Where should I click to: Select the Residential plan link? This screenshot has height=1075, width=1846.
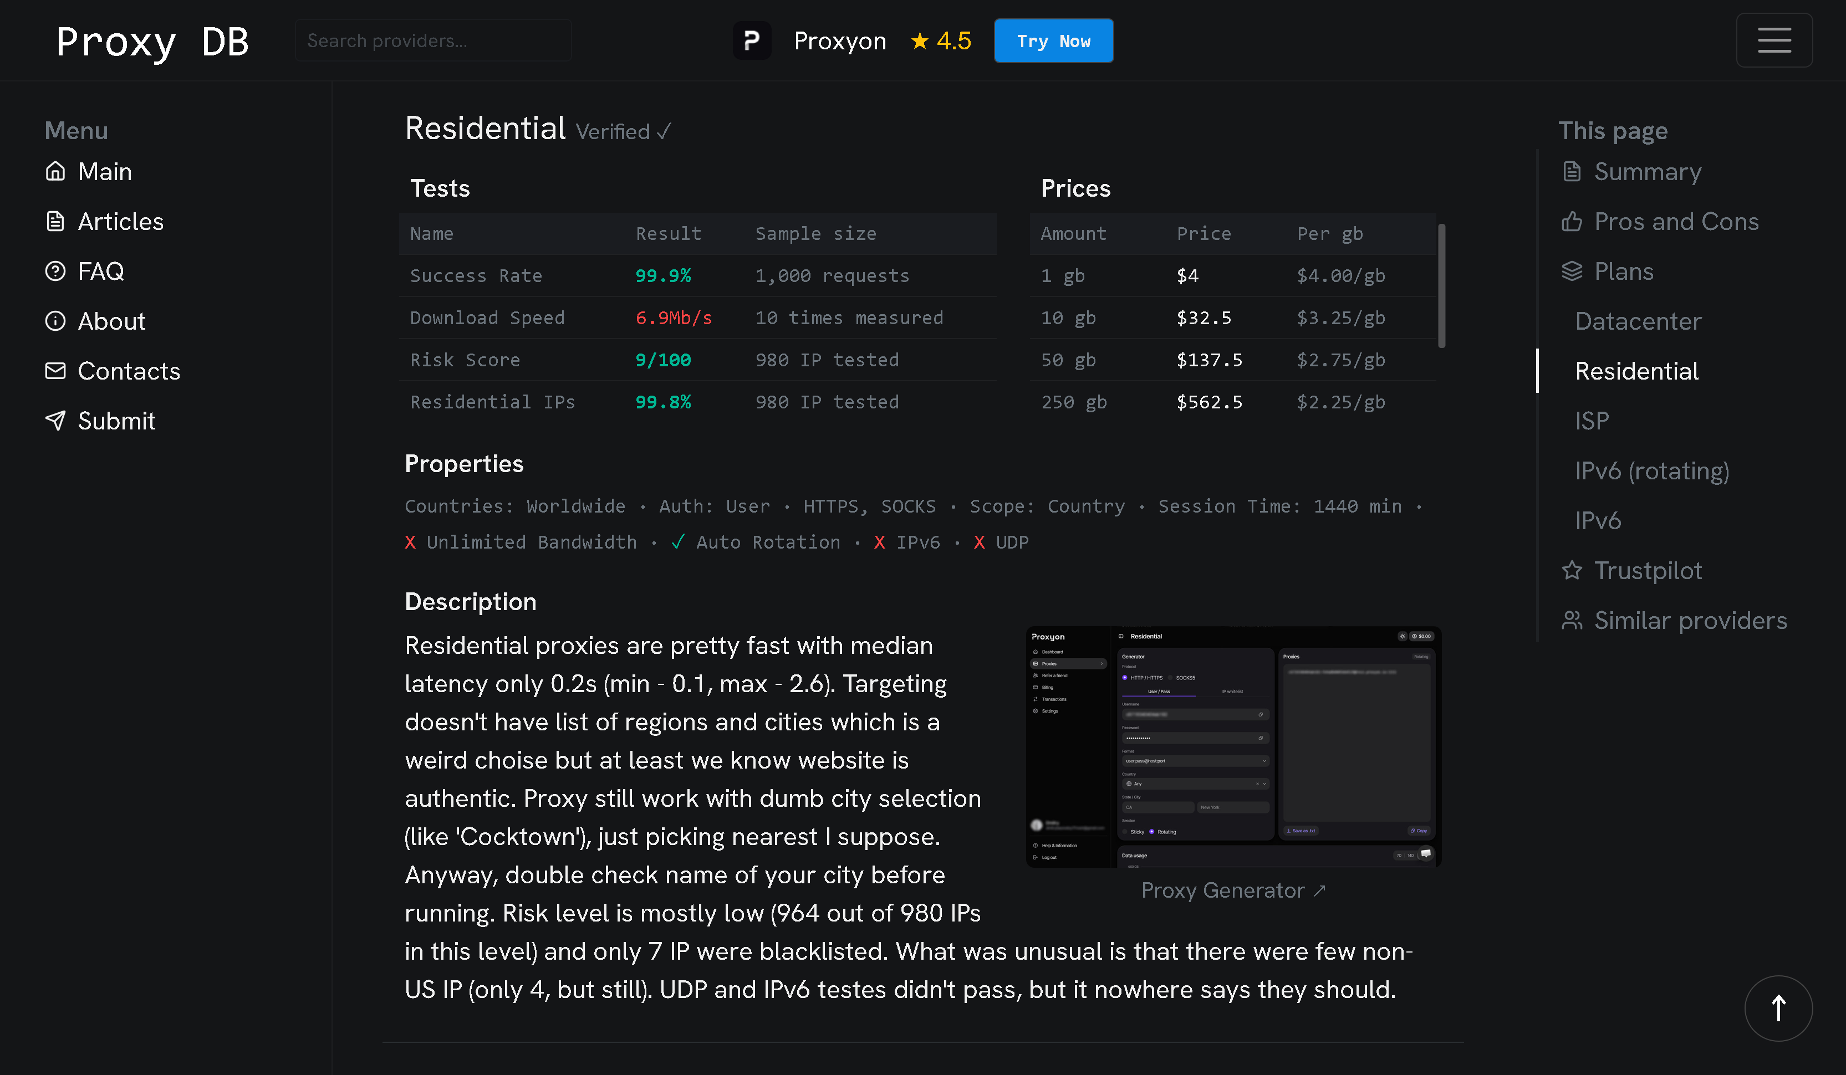click(1636, 371)
